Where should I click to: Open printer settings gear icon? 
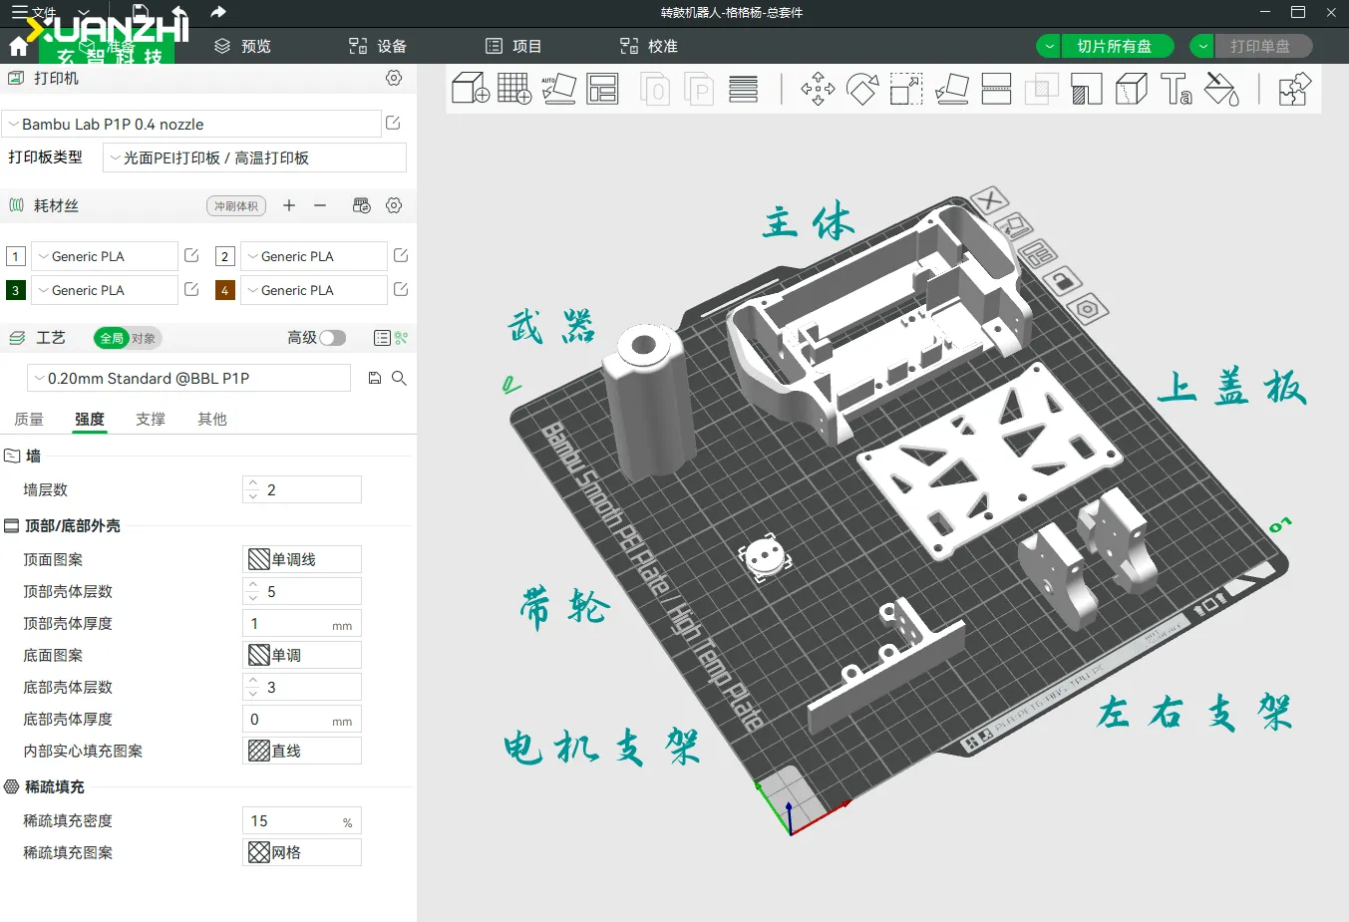pyautogui.click(x=394, y=78)
